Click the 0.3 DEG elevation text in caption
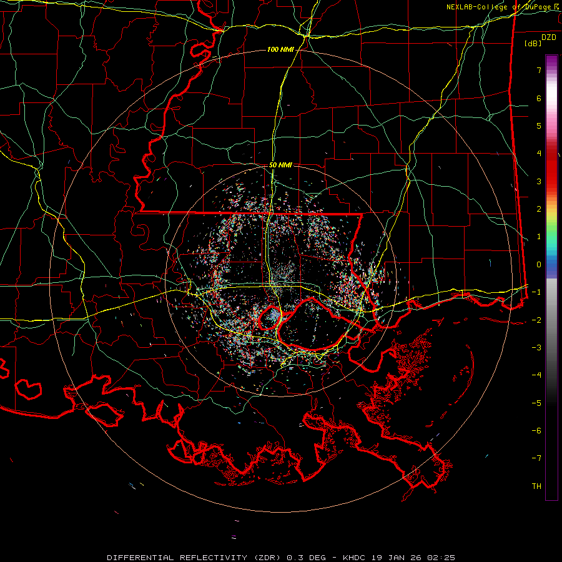 tap(306, 558)
